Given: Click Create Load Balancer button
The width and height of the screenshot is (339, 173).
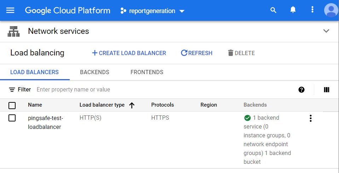Looking at the screenshot, I should [129, 53].
